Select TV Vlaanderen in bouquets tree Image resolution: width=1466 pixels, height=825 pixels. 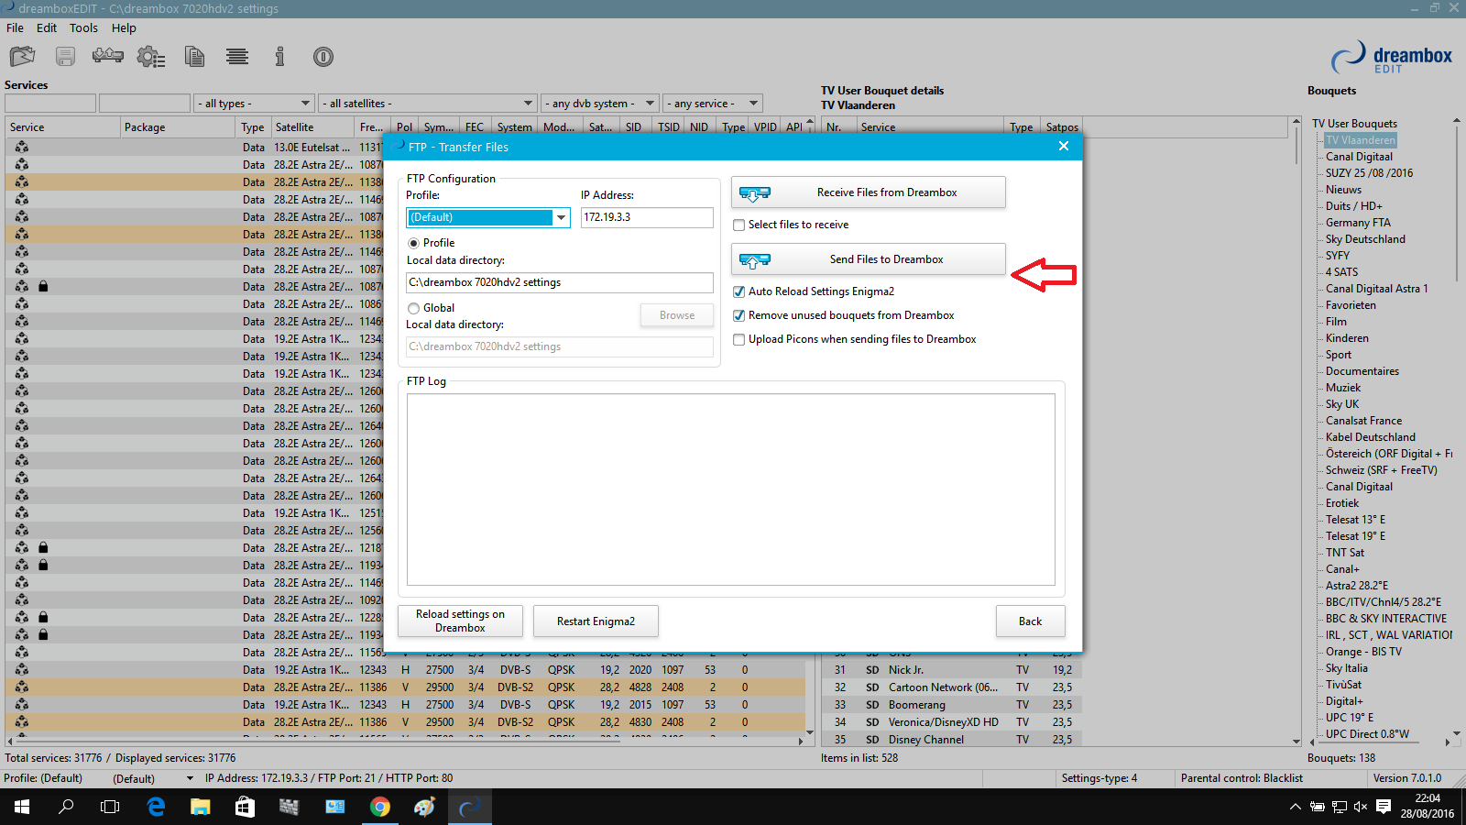pyautogui.click(x=1361, y=140)
